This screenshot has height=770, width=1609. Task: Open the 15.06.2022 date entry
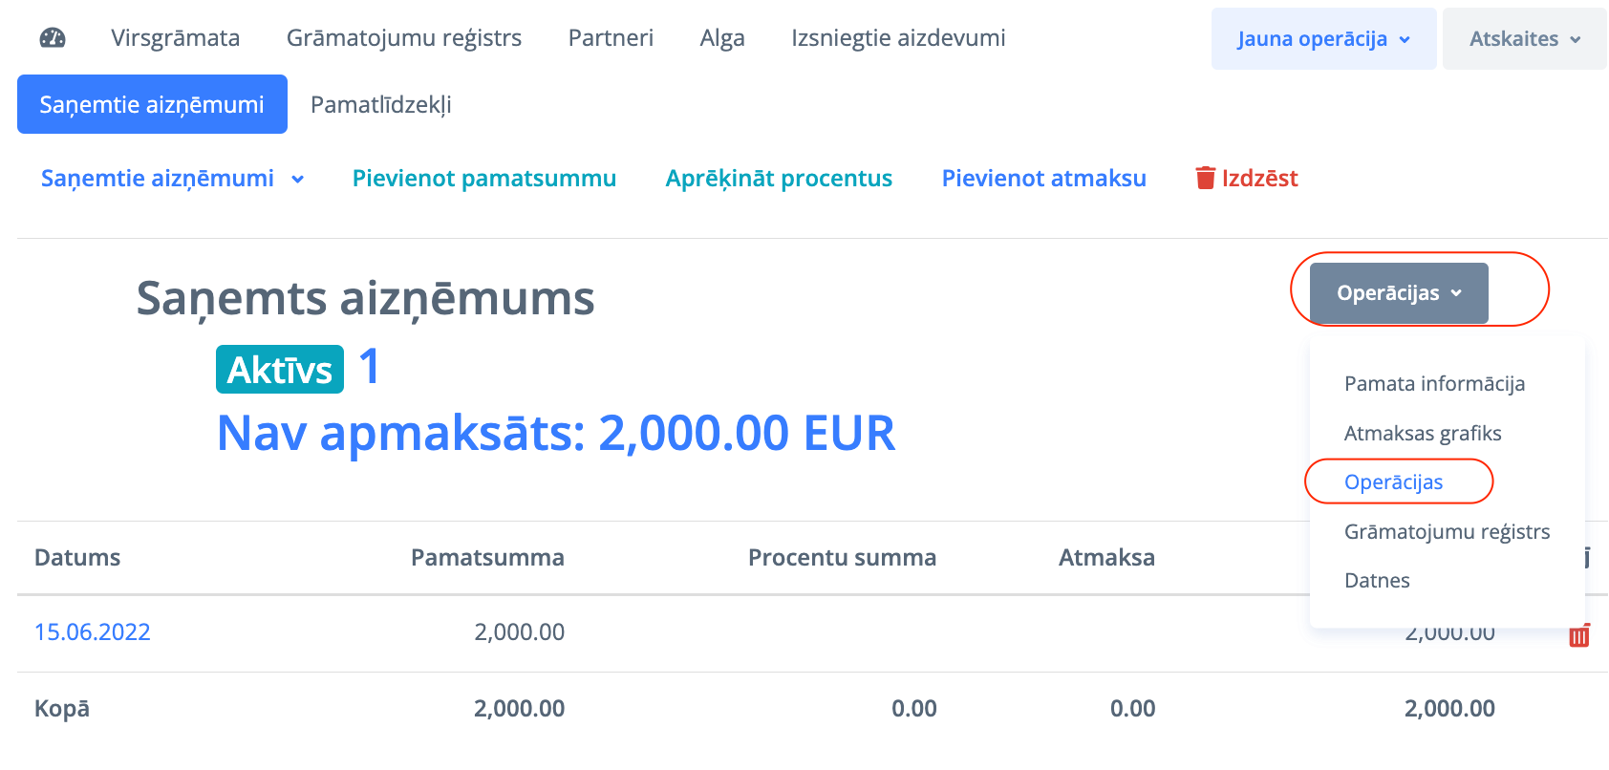click(x=93, y=632)
